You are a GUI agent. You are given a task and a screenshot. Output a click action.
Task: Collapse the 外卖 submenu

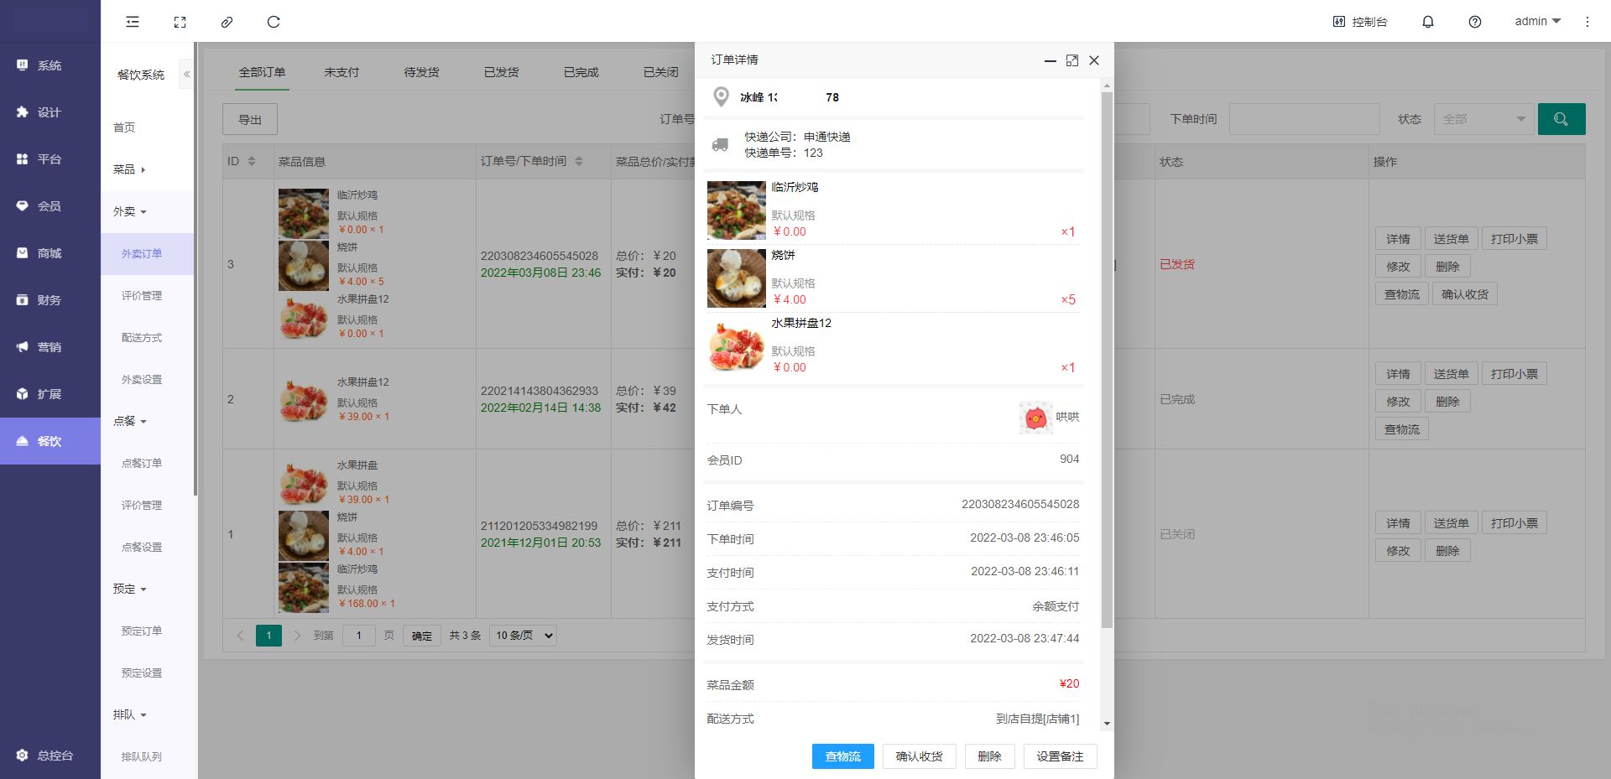pos(130,211)
